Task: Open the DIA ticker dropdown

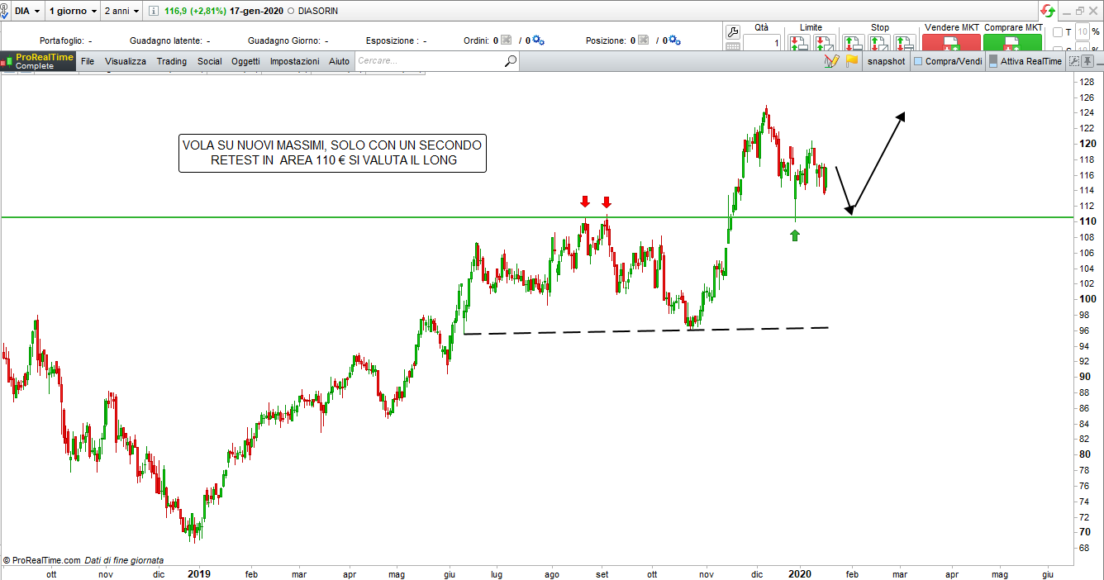Action: (x=27, y=11)
